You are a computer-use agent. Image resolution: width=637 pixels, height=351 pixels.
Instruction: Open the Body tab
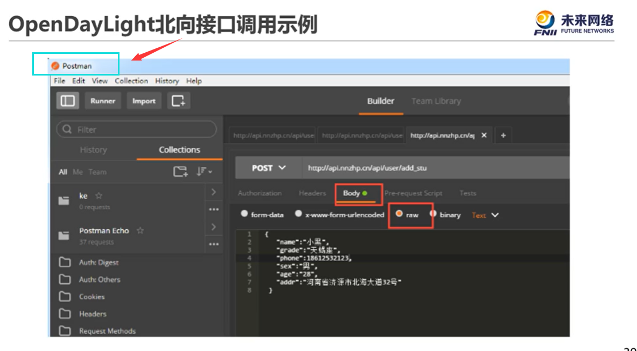pos(355,193)
